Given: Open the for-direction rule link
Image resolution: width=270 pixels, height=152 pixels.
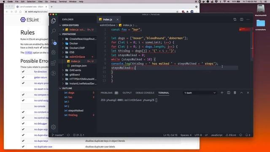Looking at the screenshot, I should tap(40, 72).
